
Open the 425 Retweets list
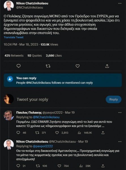tap(14, 56)
